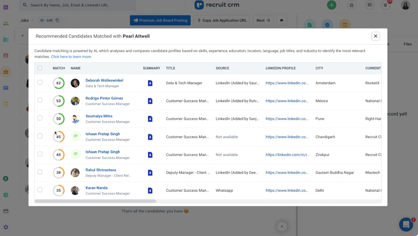The image size is (418, 236).
Task: Open summary icon for Rahul Shrivastava
Action: point(150,172)
